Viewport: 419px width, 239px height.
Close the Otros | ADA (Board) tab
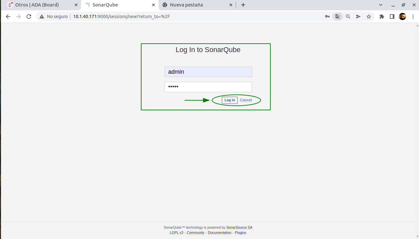(76, 5)
